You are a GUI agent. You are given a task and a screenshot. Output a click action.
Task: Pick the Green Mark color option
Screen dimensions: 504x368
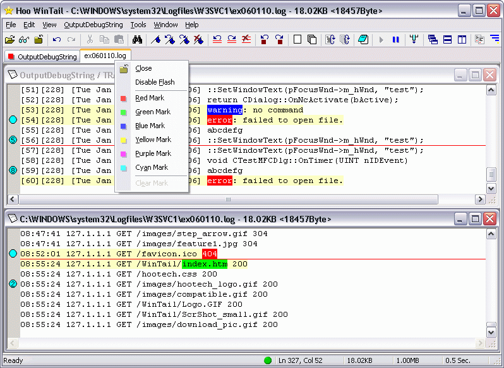click(x=153, y=112)
